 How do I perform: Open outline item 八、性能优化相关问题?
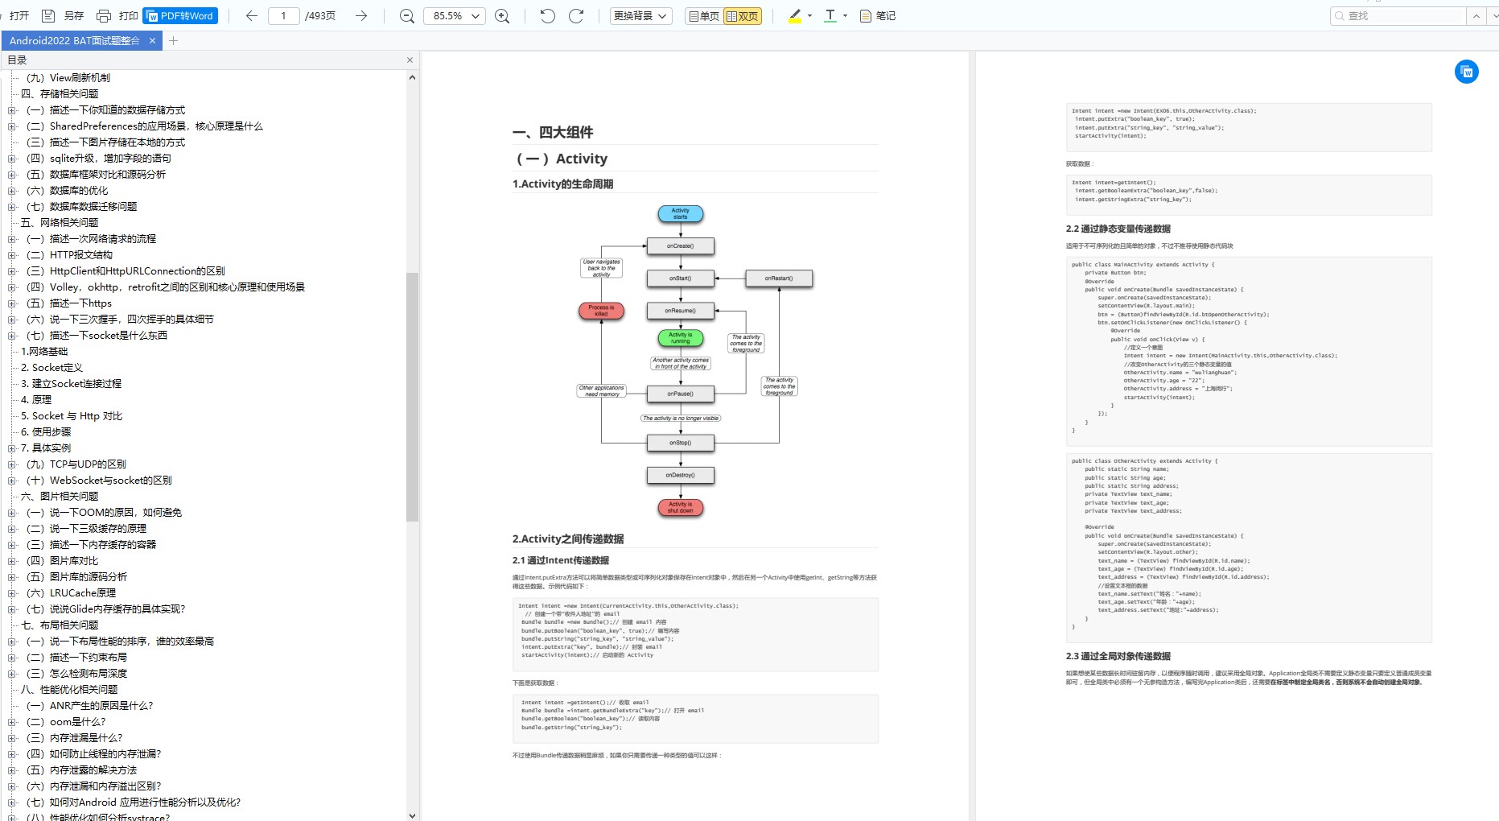point(69,690)
